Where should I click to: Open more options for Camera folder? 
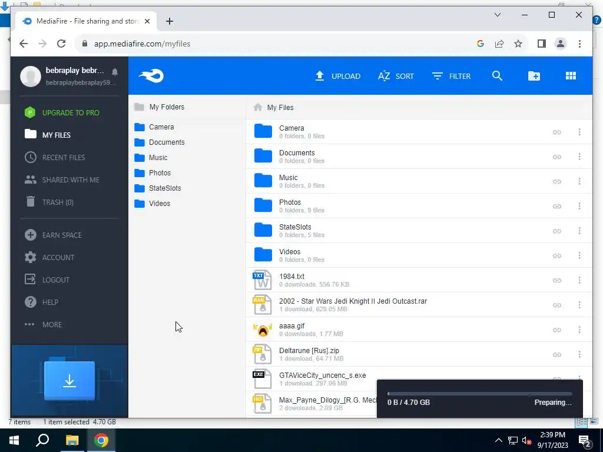tap(579, 132)
